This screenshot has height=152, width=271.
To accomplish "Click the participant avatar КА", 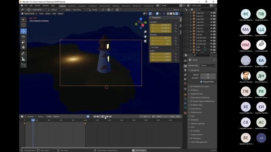I will [261, 60].
